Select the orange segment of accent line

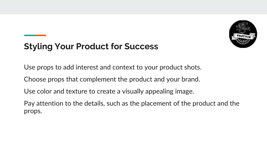click(40, 35)
